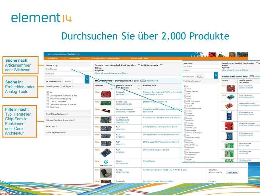This screenshot has width=260, height=195.
Task: Open LPC General Purpose Shield link
Action: 156,150
